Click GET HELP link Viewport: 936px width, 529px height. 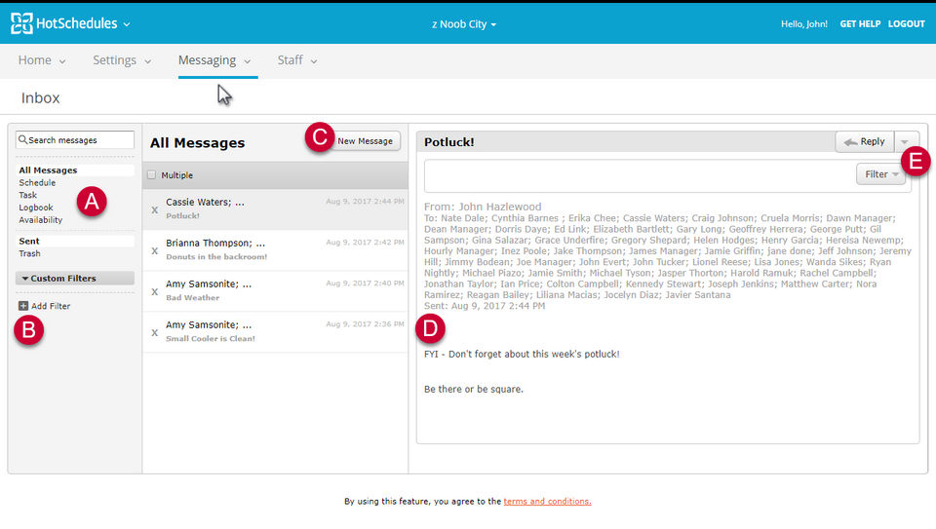click(x=860, y=23)
